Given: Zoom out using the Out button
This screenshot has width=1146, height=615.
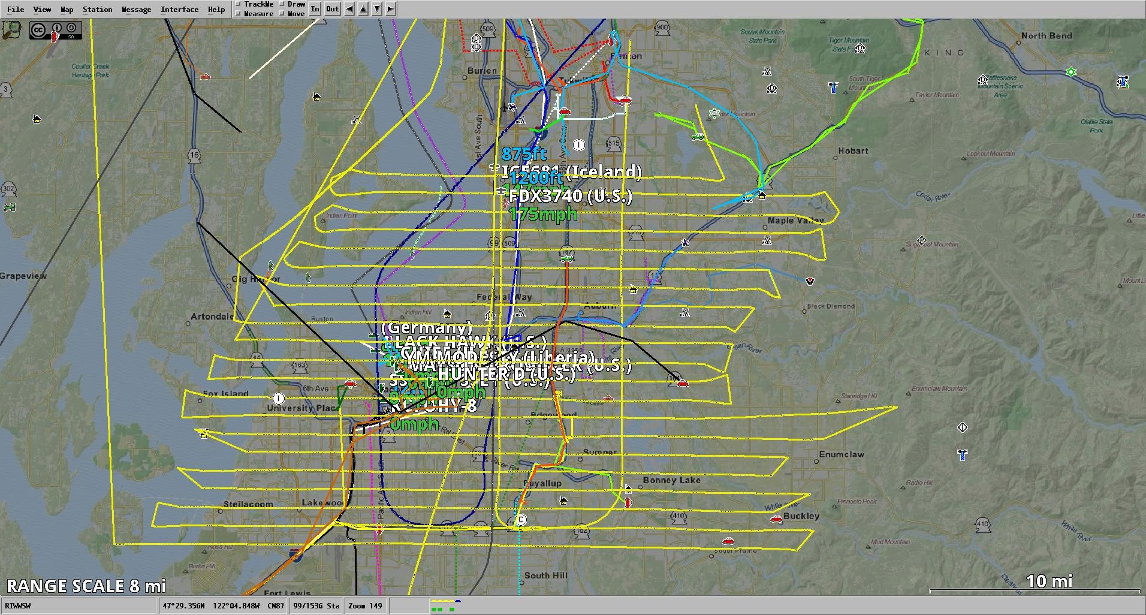Looking at the screenshot, I should click(333, 9).
